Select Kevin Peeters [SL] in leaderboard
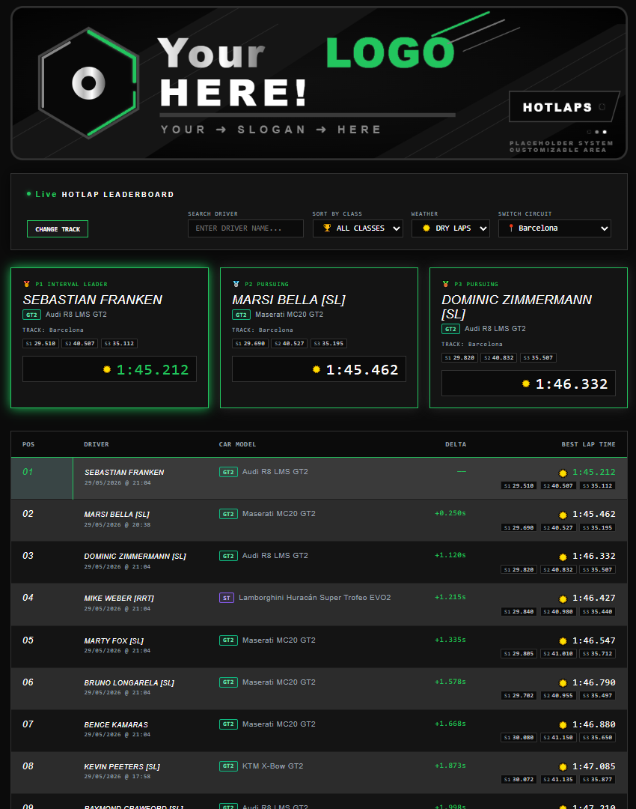The width and height of the screenshot is (636, 809). 122,767
